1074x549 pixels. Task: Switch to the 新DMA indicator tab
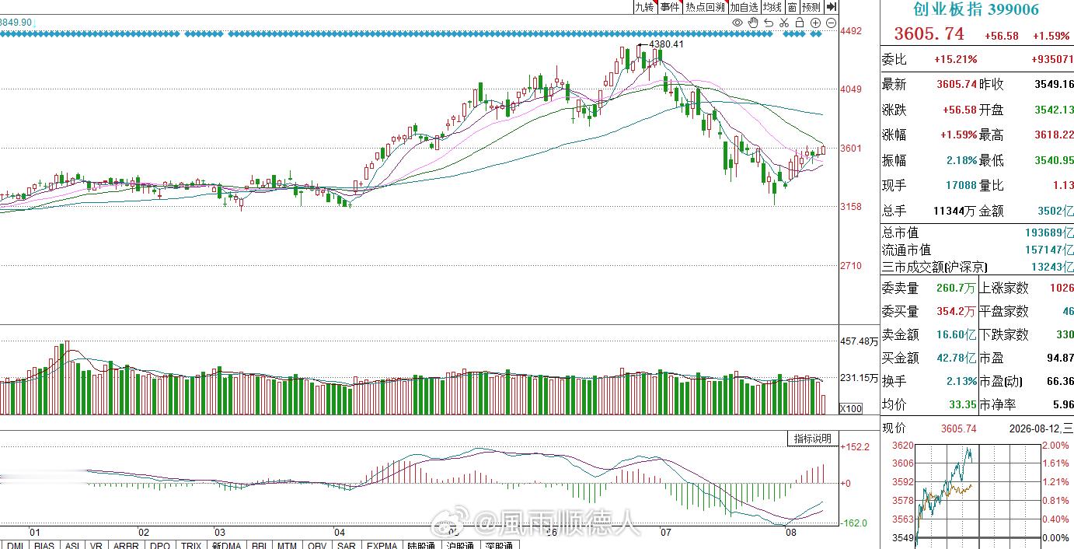(x=225, y=546)
